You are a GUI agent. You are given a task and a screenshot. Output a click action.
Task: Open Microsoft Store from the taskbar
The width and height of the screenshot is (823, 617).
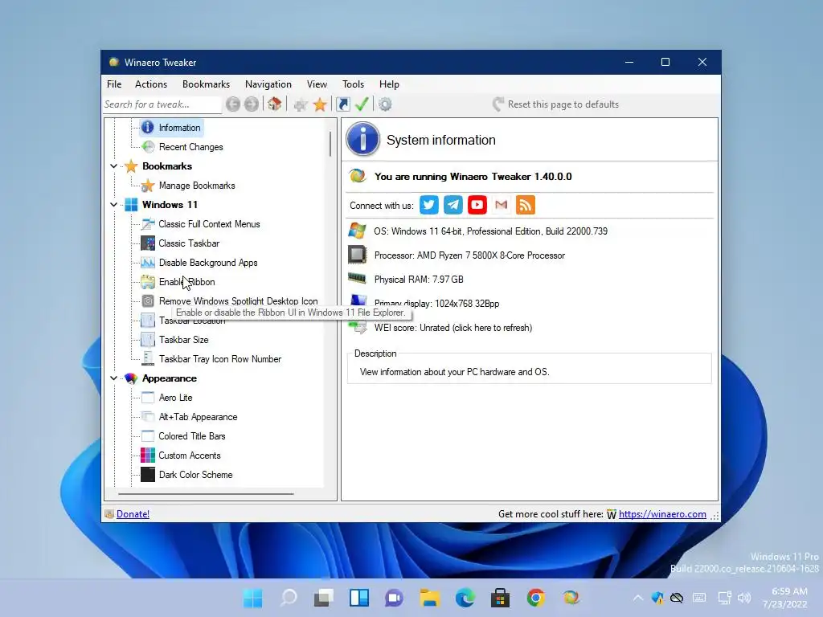click(500, 598)
